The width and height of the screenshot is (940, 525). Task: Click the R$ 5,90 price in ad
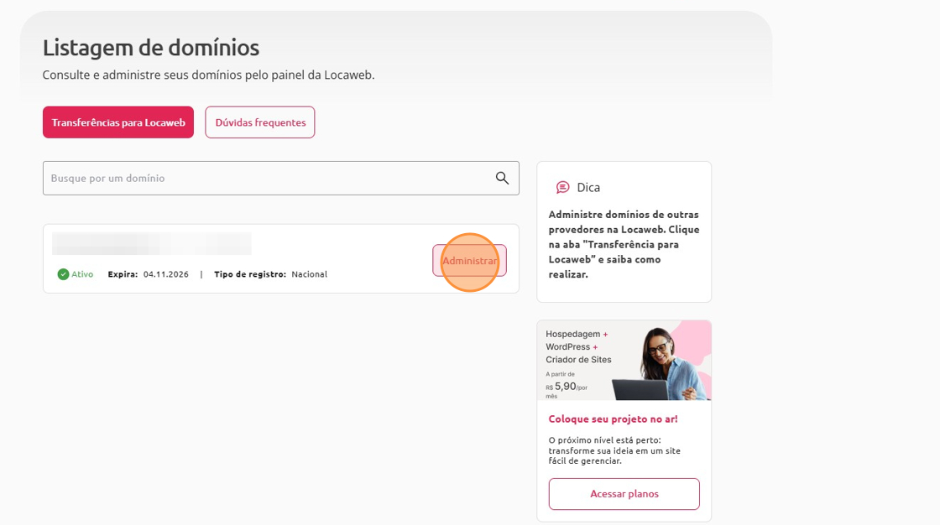click(x=565, y=387)
